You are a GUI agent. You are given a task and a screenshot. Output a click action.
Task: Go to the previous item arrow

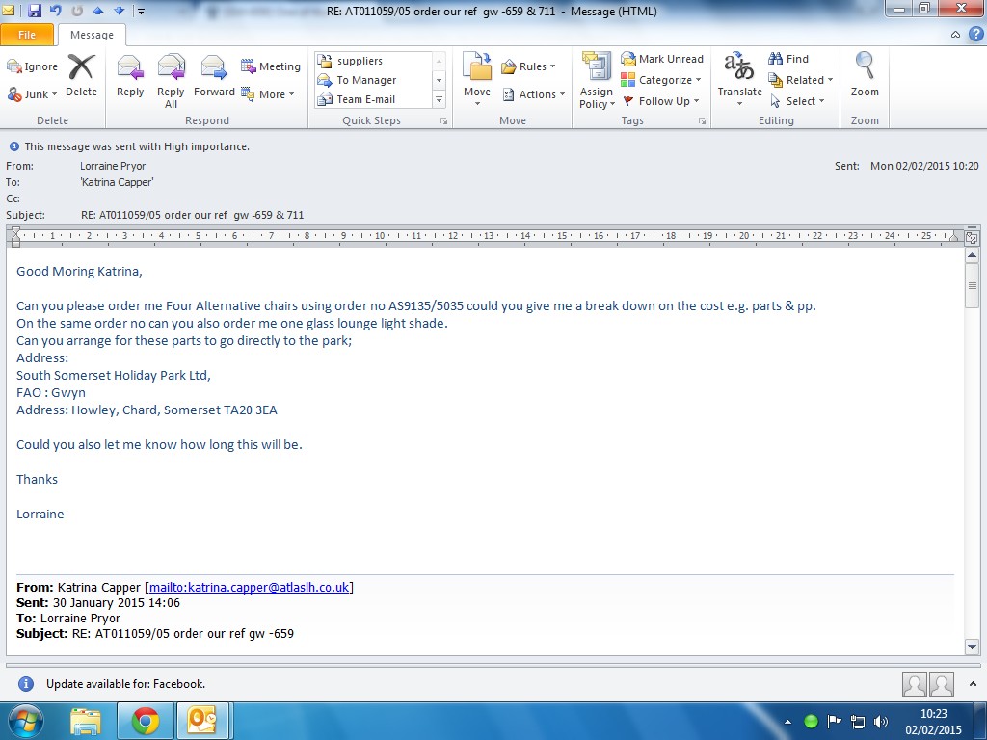97,11
